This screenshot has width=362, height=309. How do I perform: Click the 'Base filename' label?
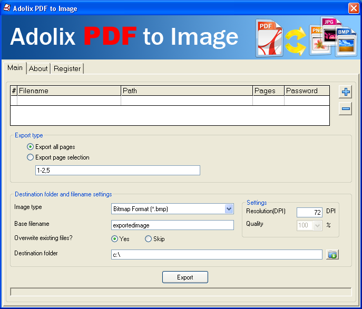[x=32, y=224]
